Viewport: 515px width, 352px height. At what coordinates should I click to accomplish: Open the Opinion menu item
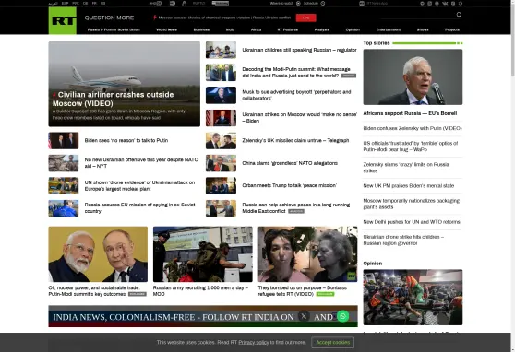353,29
